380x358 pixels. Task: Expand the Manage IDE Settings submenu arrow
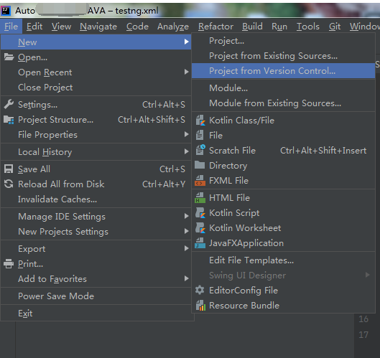pos(186,216)
